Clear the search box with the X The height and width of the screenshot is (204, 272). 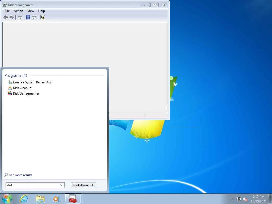click(x=61, y=185)
